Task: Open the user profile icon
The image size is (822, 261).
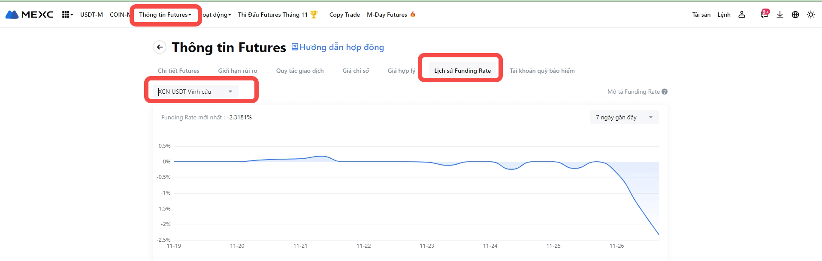Action: pos(742,15)
